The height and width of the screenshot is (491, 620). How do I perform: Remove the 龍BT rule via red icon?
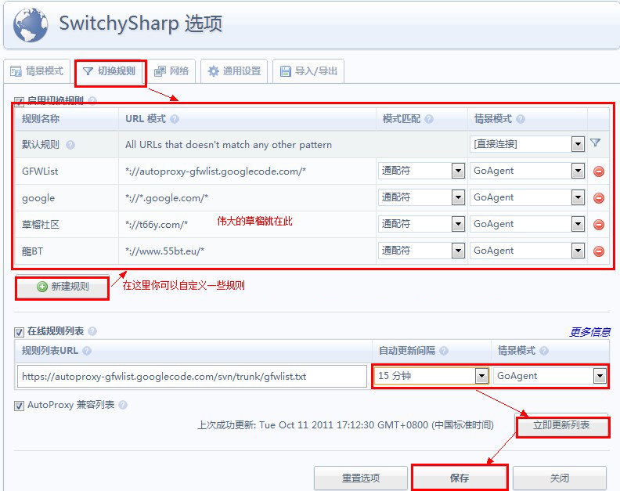pyautogui.click(x=599, y=251)
